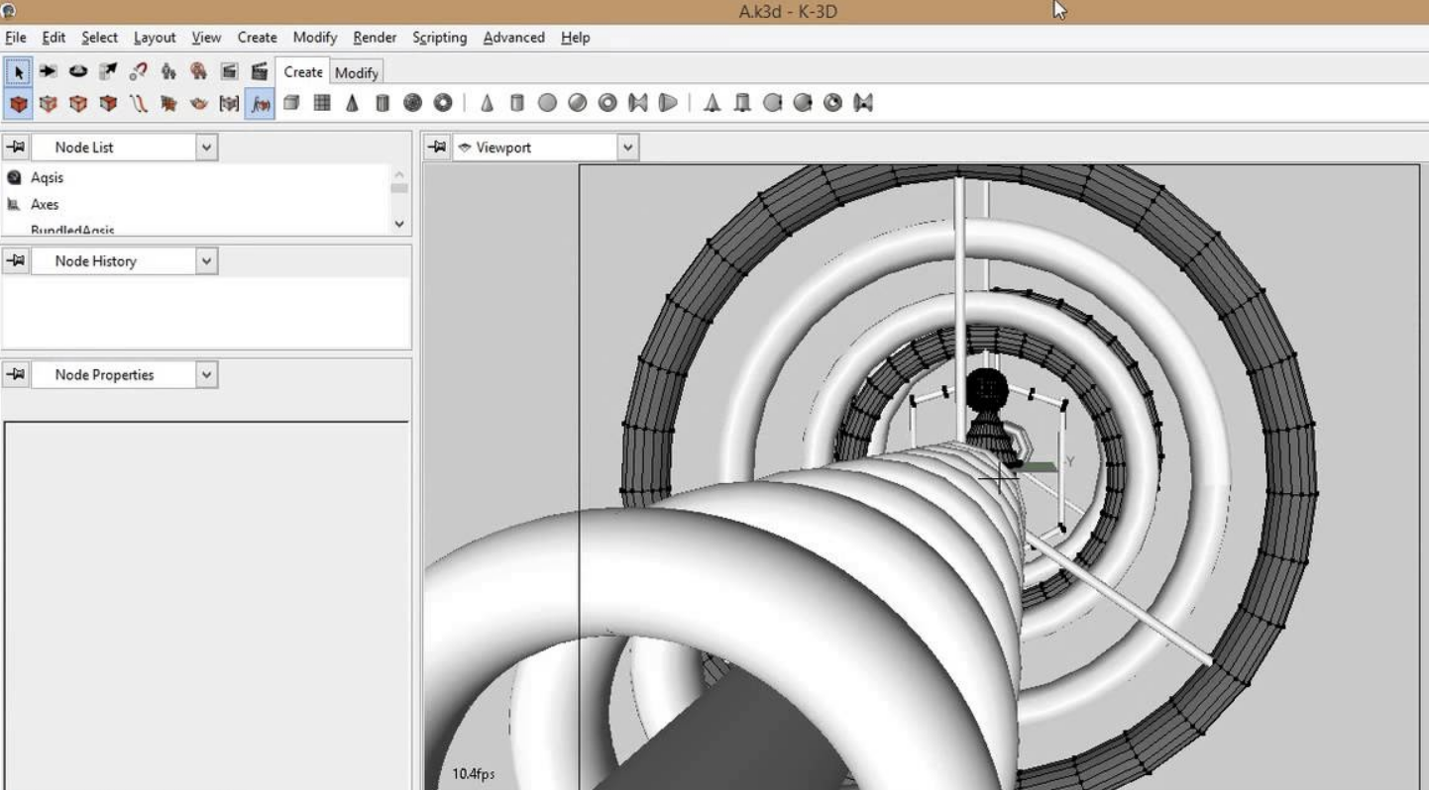This screenshot has width=1429, height=790.
Task: Toggle the pin on Node Properties panel
Action: click(x=16, y=375)
